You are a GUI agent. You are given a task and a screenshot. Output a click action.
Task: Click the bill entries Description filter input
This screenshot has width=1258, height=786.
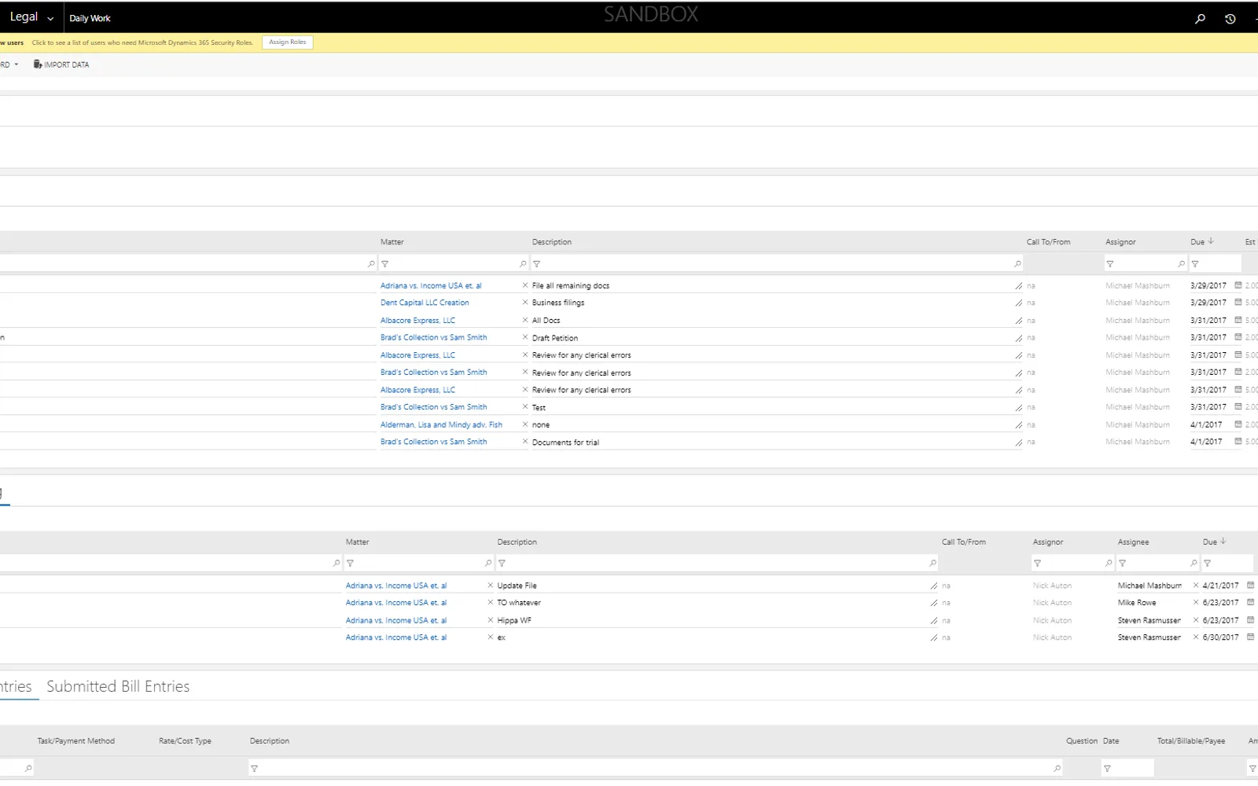tap(656, 769)
